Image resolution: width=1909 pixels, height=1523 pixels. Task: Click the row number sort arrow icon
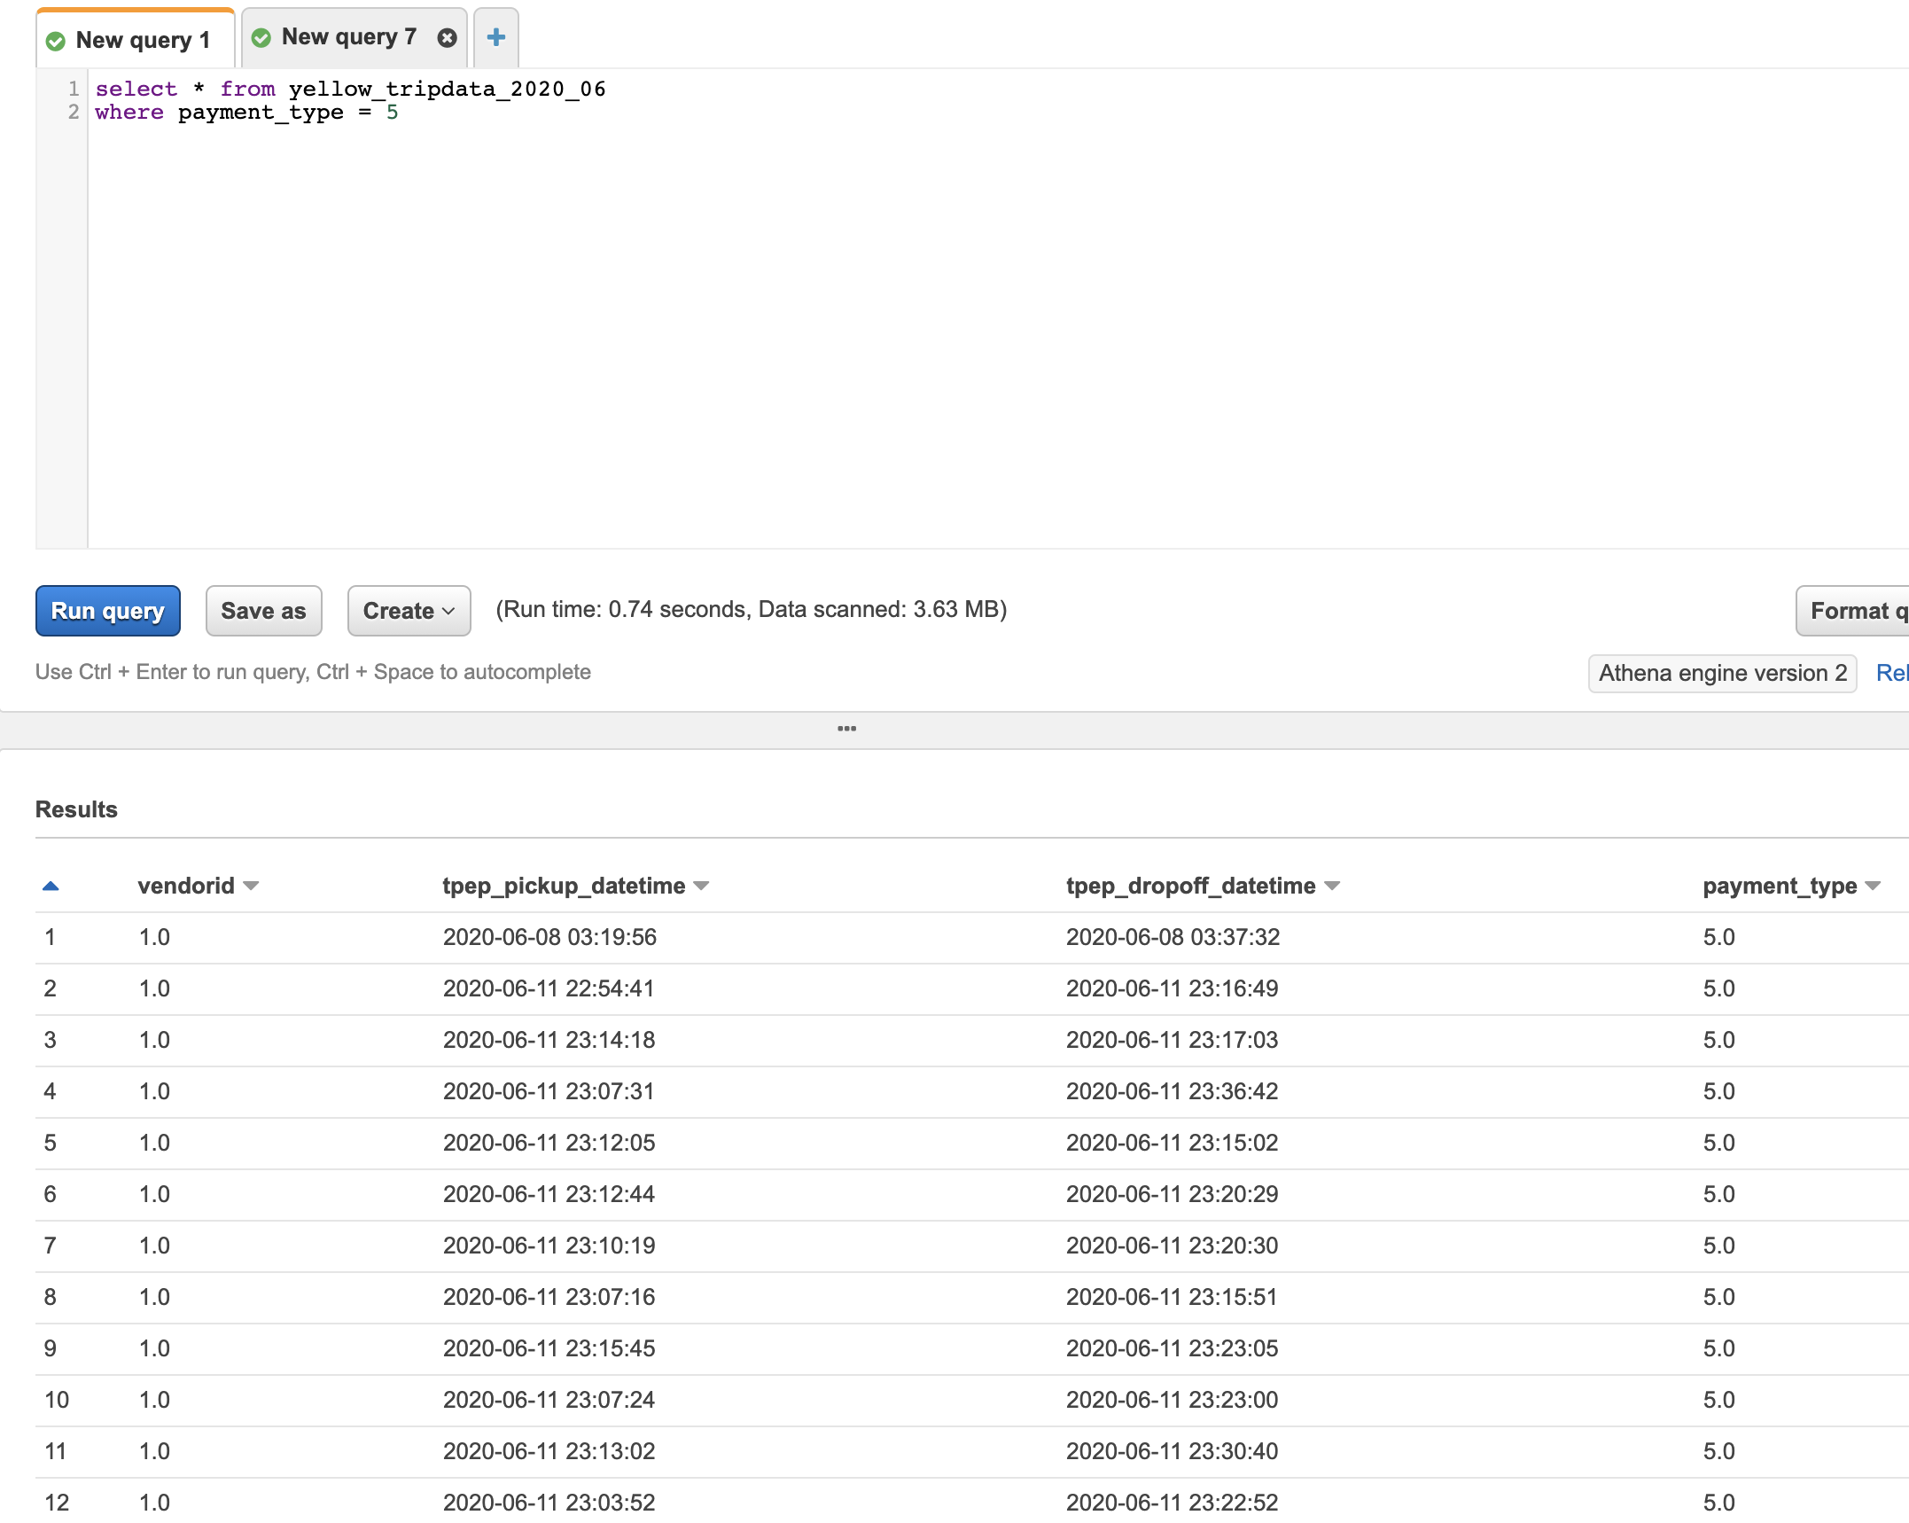[x=51, y=886]
